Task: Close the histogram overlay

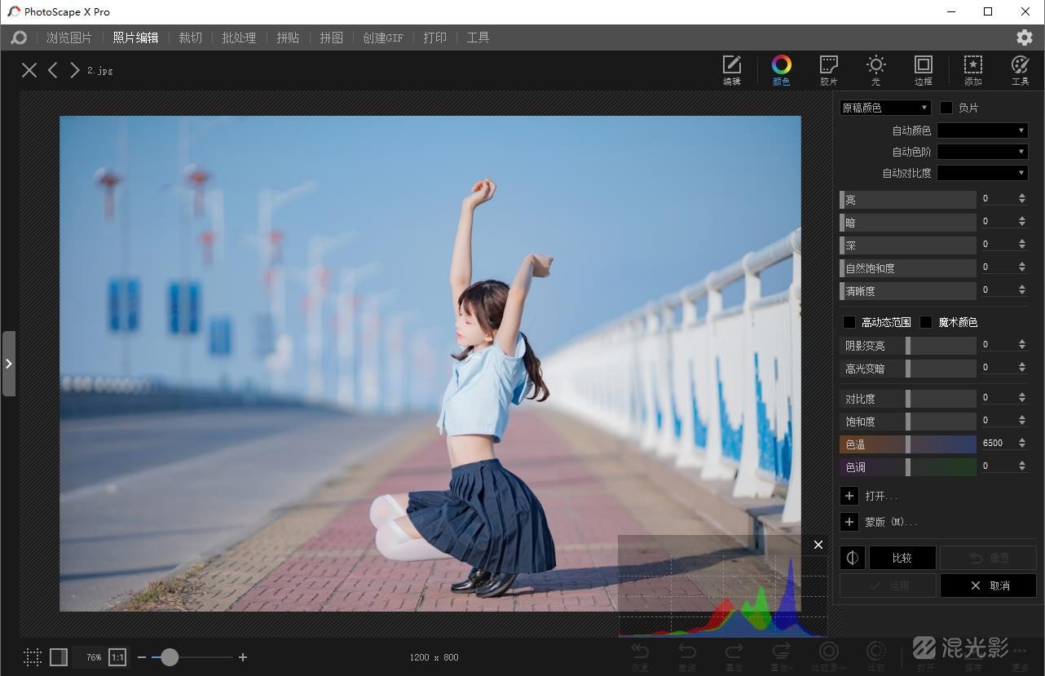Action: click(x=818, y=545)
